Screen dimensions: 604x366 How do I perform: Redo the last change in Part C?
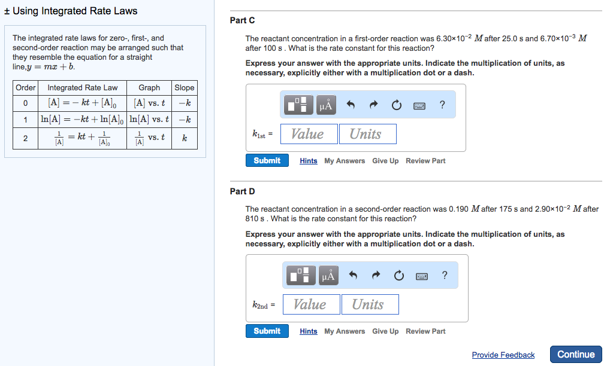pos(373,104)
